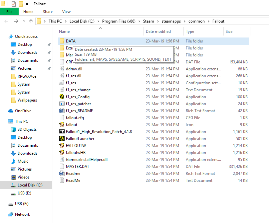
Task: Unpin Documents from Quick access
Action: pyautogui.click(x=49, y=60)
